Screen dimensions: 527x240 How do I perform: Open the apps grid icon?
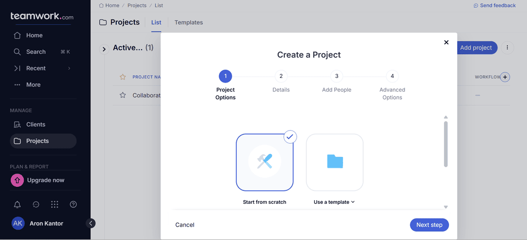point(55,204)
